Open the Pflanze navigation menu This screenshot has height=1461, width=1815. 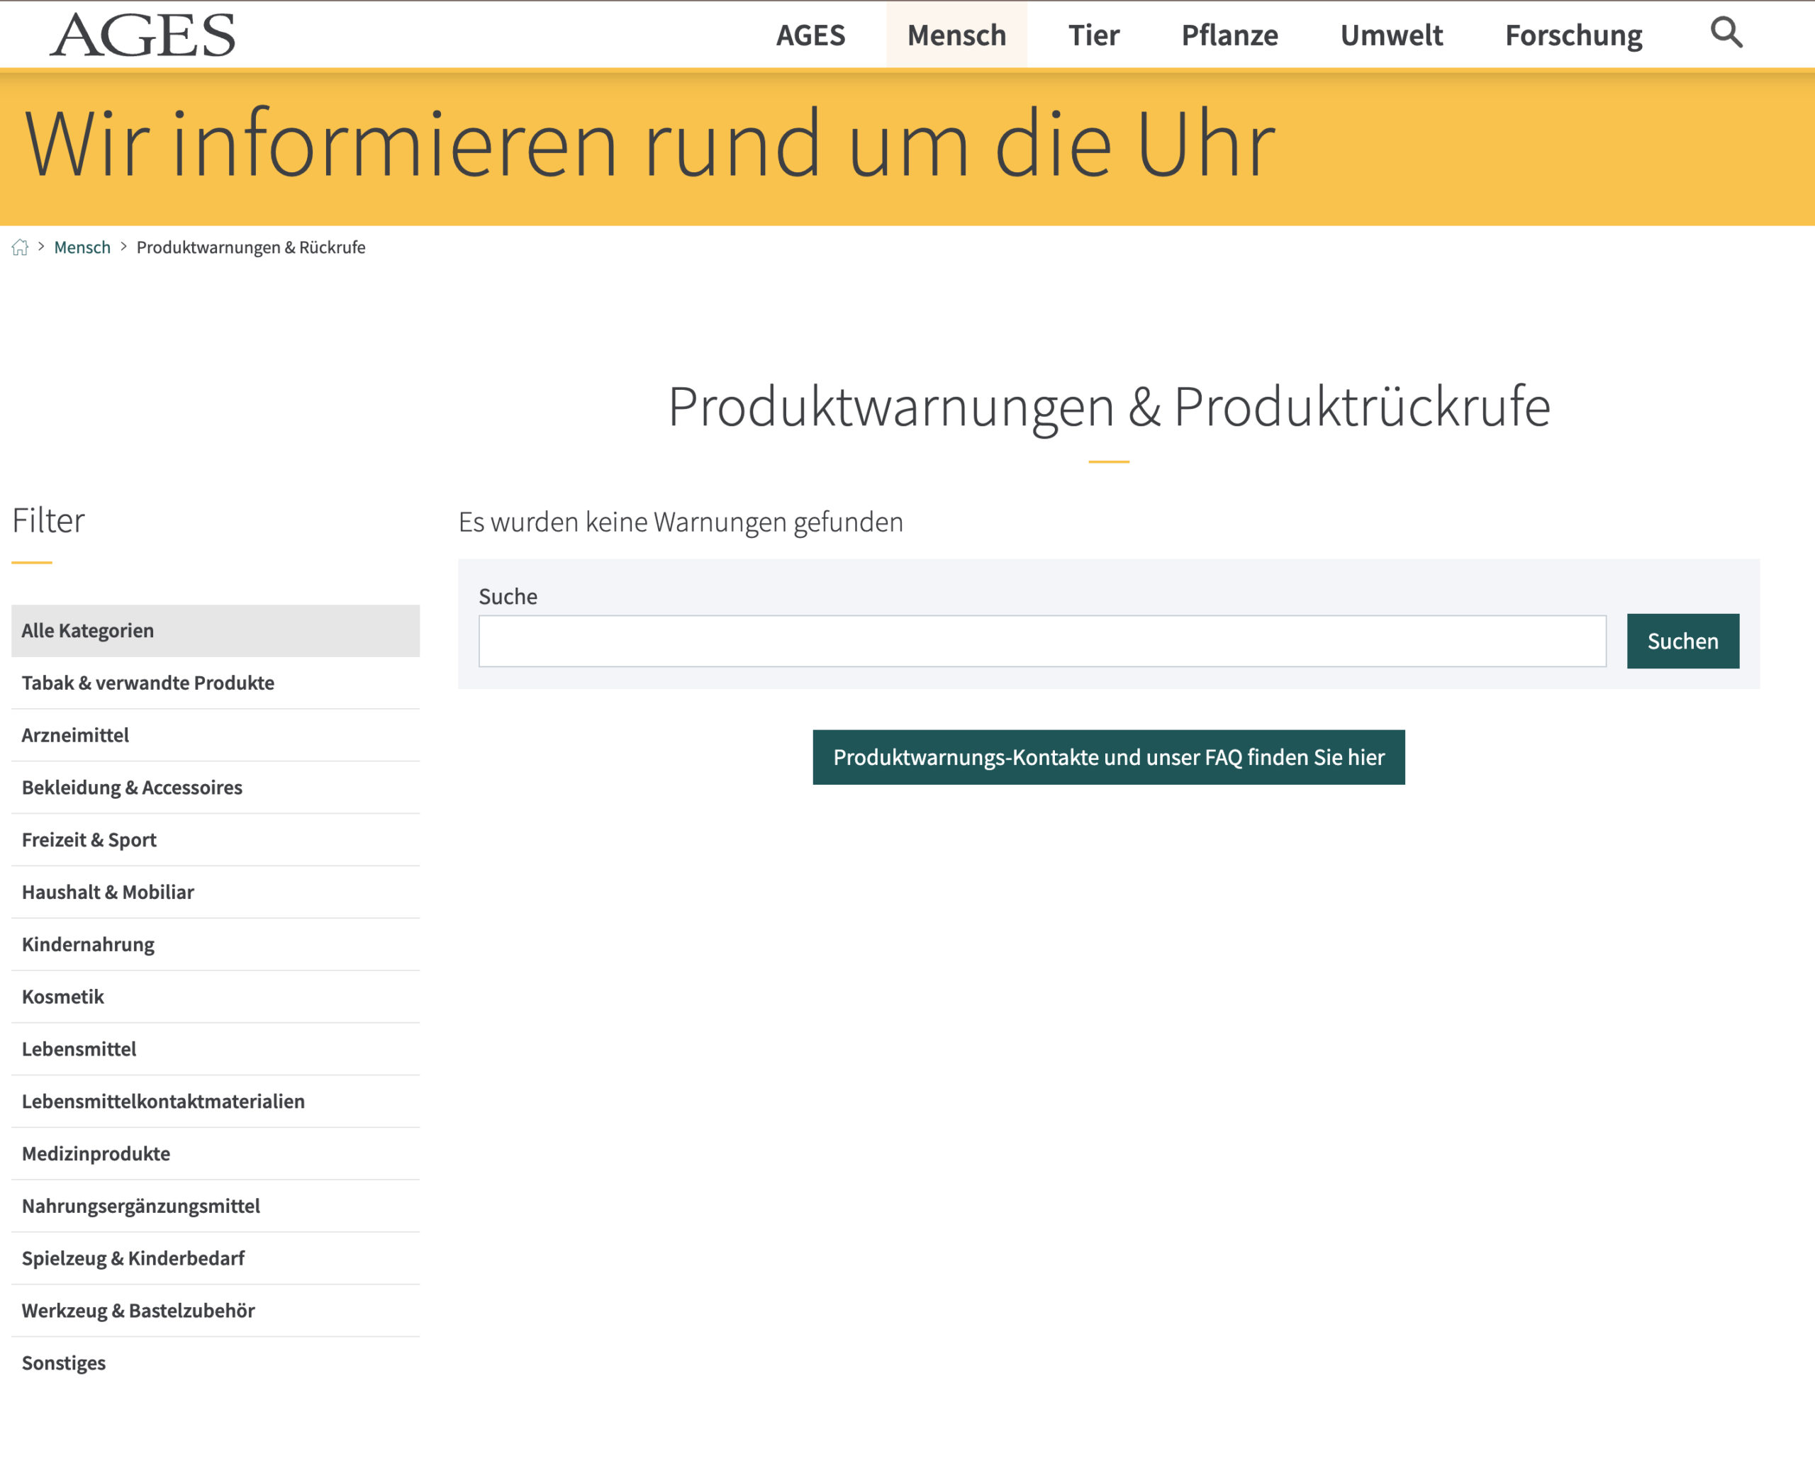click(1229, 35)
